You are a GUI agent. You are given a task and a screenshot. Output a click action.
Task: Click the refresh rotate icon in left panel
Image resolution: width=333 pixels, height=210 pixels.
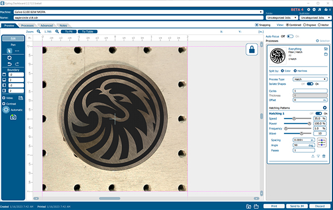[x=9, y=58]
